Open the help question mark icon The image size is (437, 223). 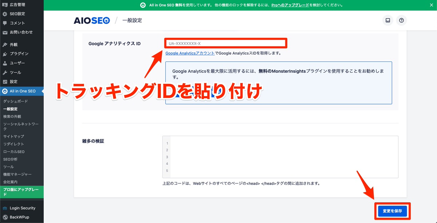pyautogui.click(x=401, y=20)
